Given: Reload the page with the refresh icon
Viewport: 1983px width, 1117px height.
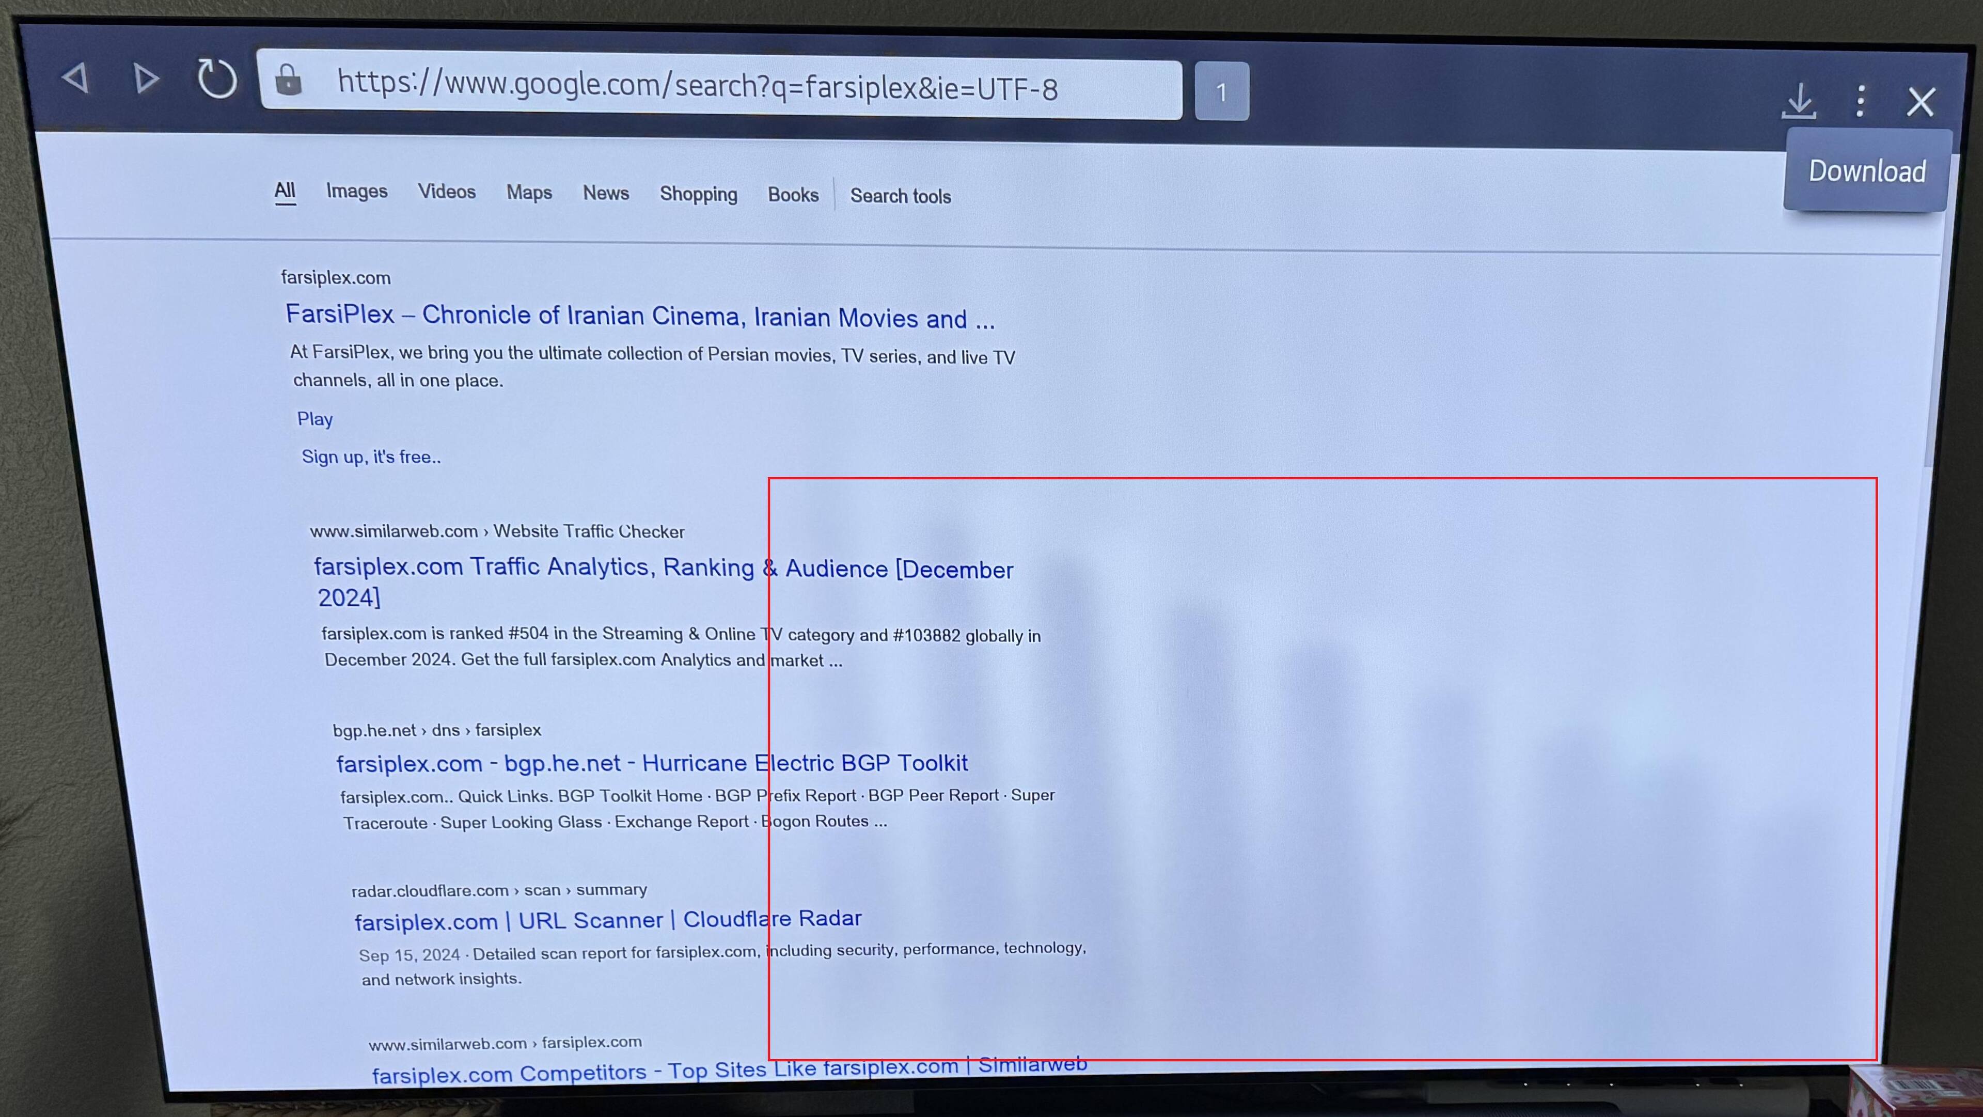Looking at the screenshot, I should [217, 78].
